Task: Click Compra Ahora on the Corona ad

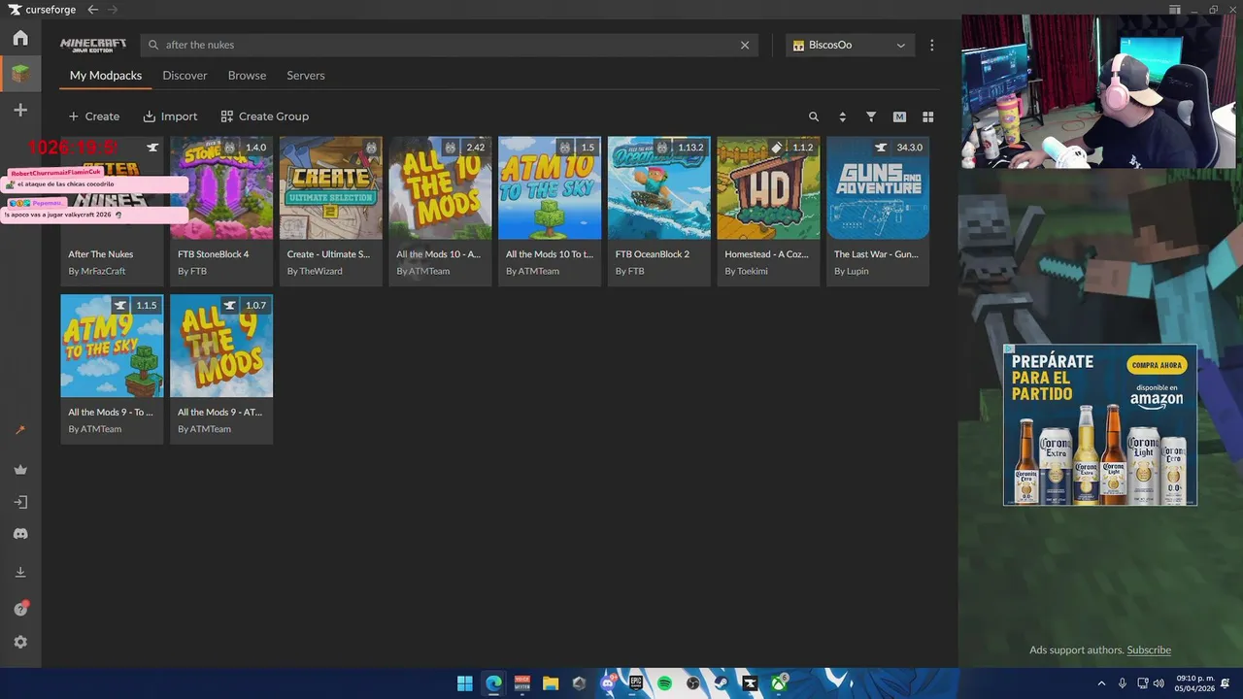Action: tap(1159, 365)
